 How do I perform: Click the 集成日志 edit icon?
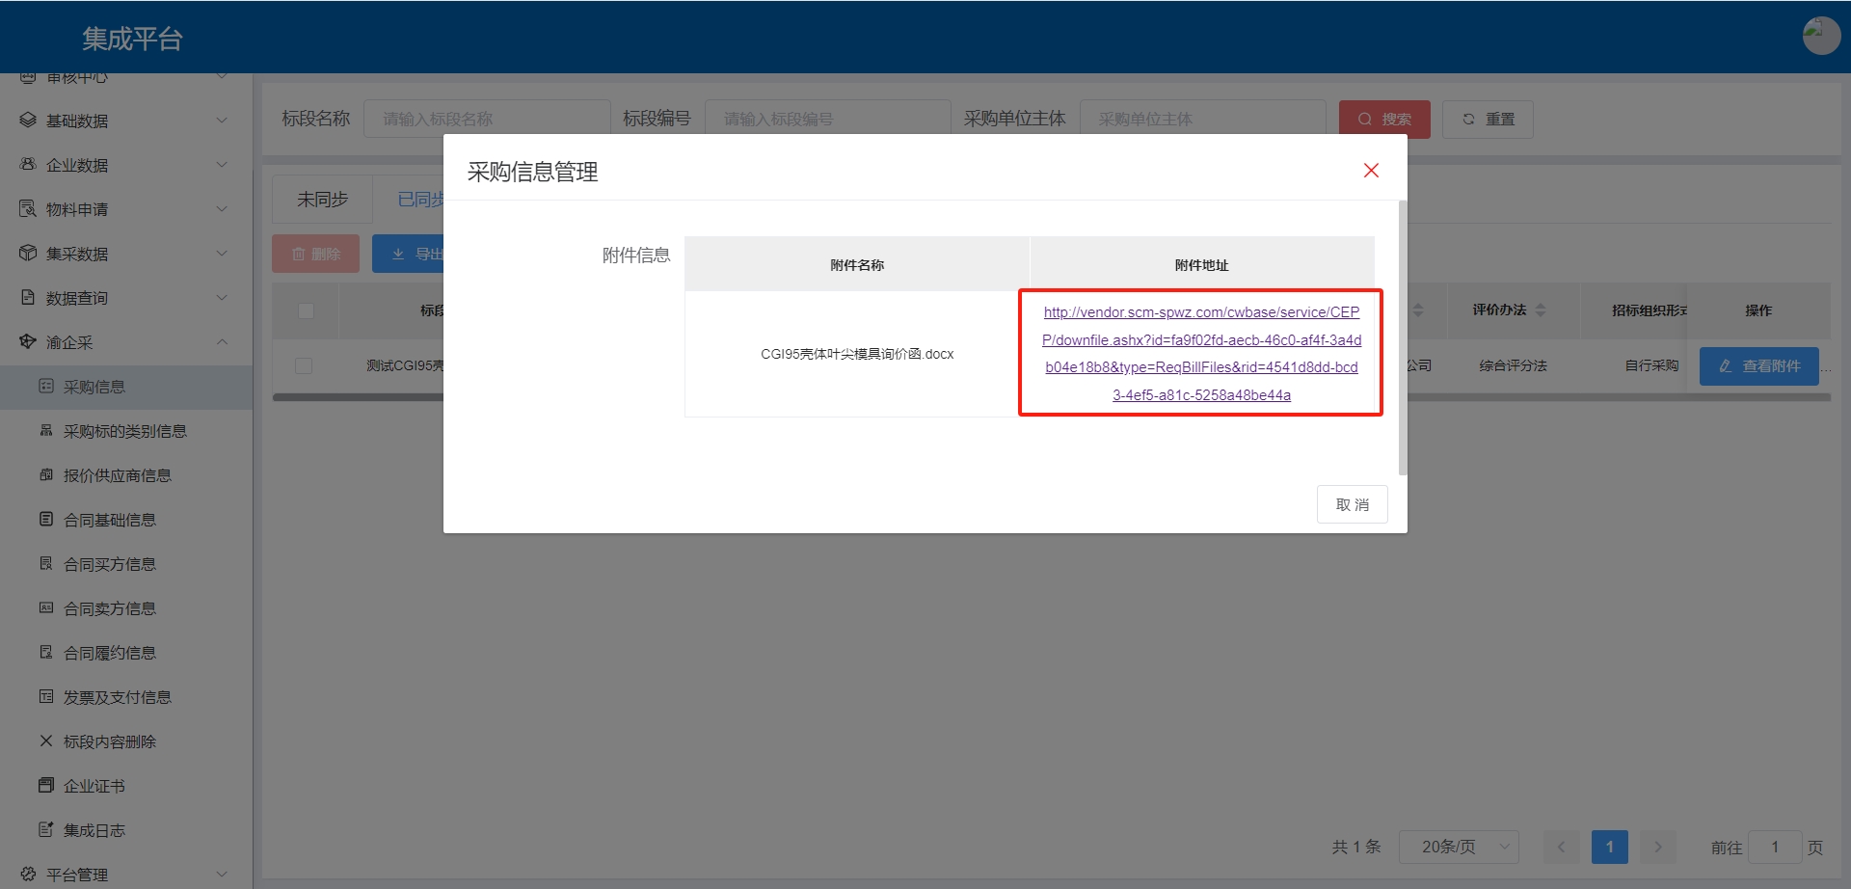click(45, 830)
